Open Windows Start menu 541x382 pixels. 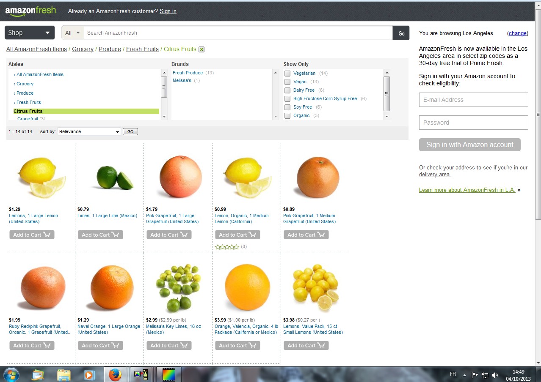[x=11, y=374]
